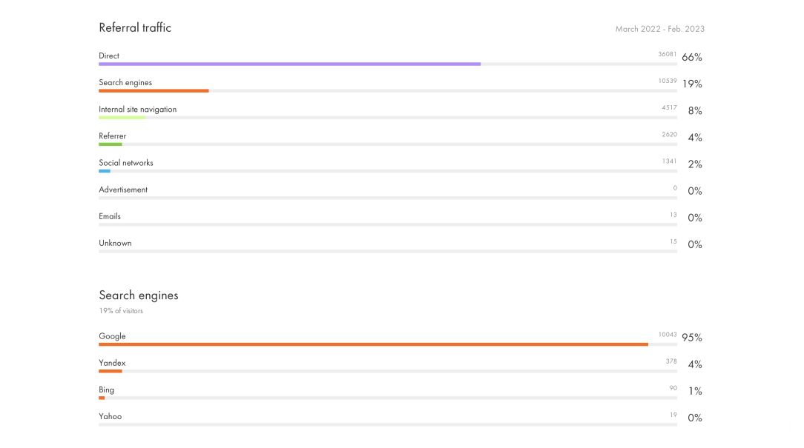
Task: Open the Google search engine row
Action: pos(113,336)
